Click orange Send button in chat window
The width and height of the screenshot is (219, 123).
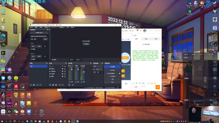click(x=158, y=87)
